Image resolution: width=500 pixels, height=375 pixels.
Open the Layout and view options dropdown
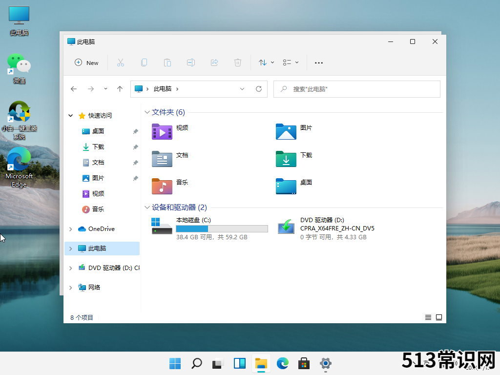click(x=291, y=62)
